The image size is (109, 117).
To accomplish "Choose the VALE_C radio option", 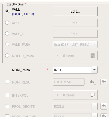I will (x=7, y=33).
